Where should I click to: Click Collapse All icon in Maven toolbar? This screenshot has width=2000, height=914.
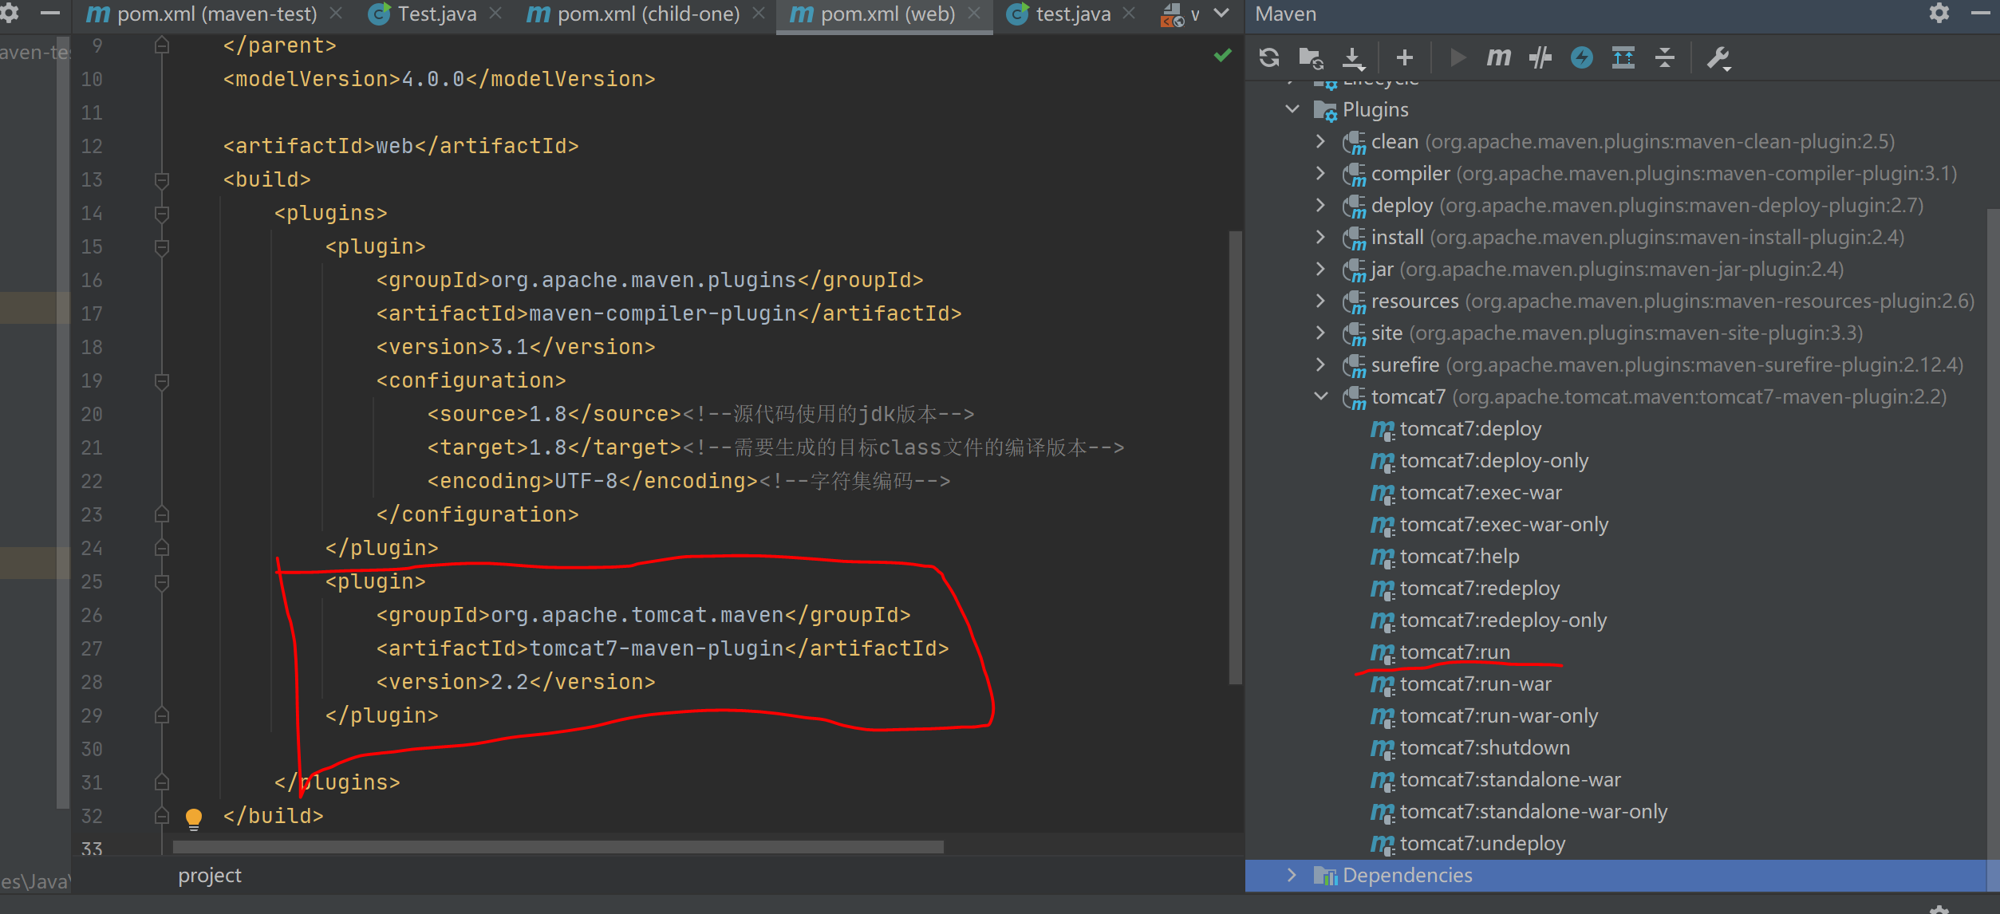tap(1665, 57)
